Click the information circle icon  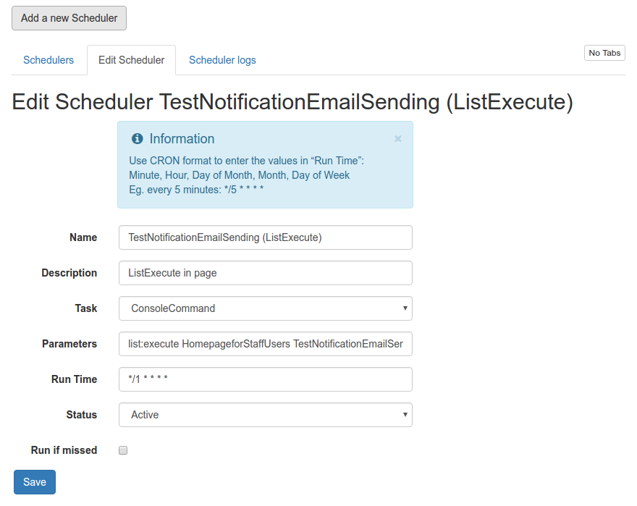pos(137,139)
